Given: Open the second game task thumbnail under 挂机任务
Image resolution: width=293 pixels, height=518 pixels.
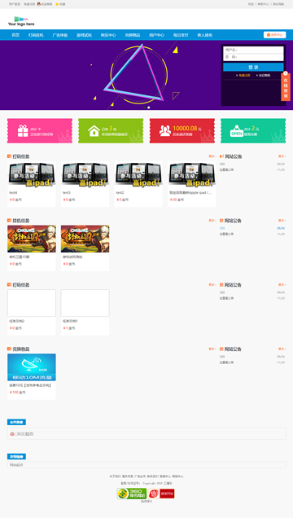Looking at the screenshot, I should click(x=85, y=239).
